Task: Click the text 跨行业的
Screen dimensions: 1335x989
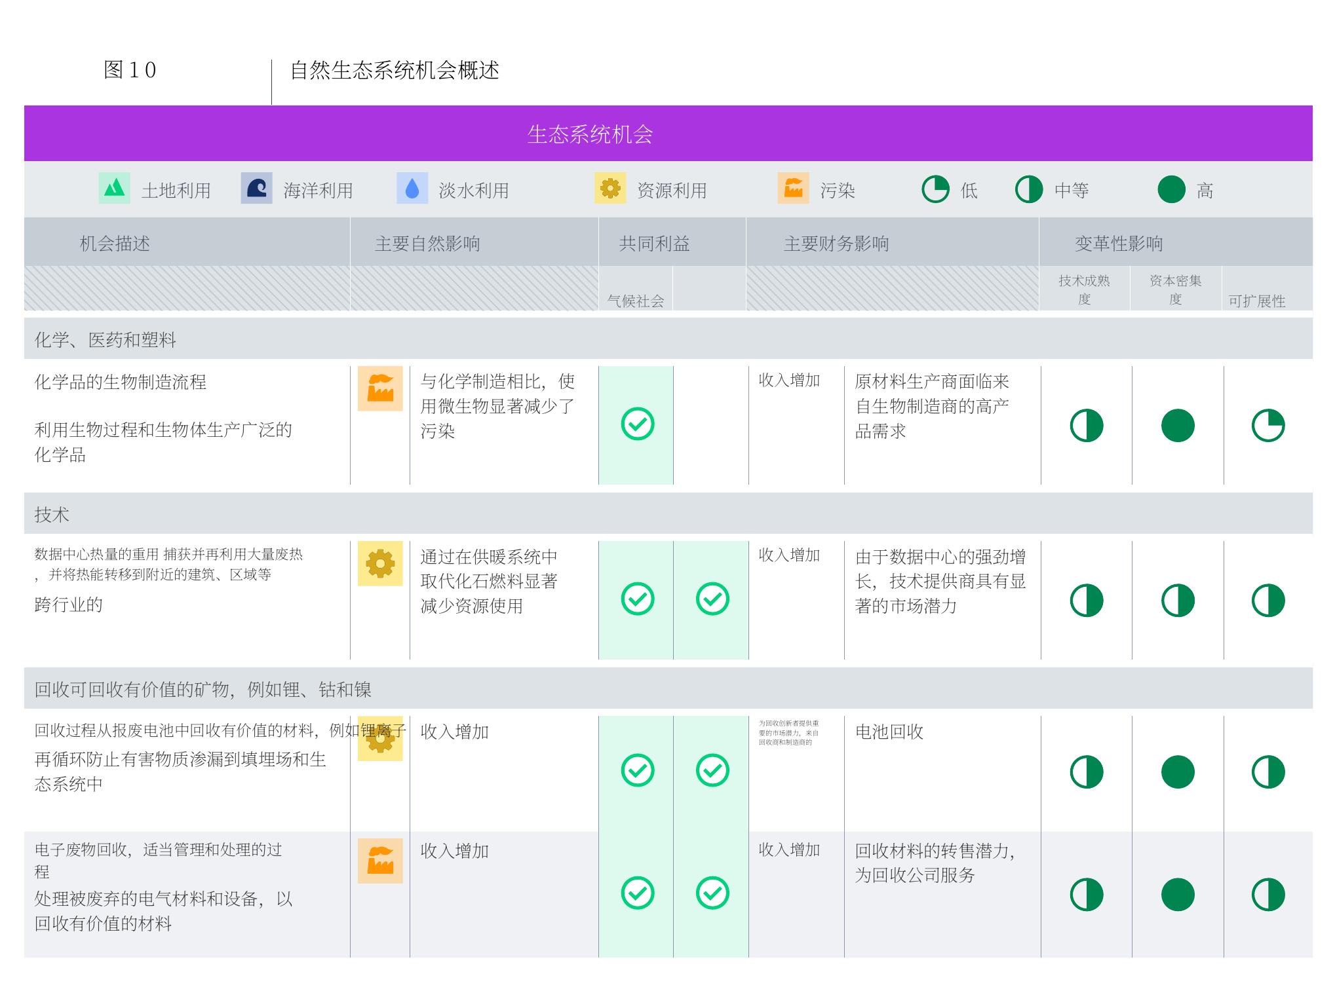Action: point(69,605)
